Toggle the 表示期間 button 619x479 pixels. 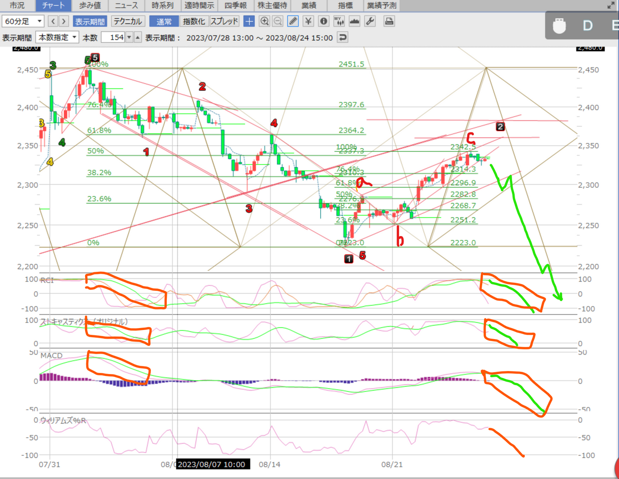90,21
